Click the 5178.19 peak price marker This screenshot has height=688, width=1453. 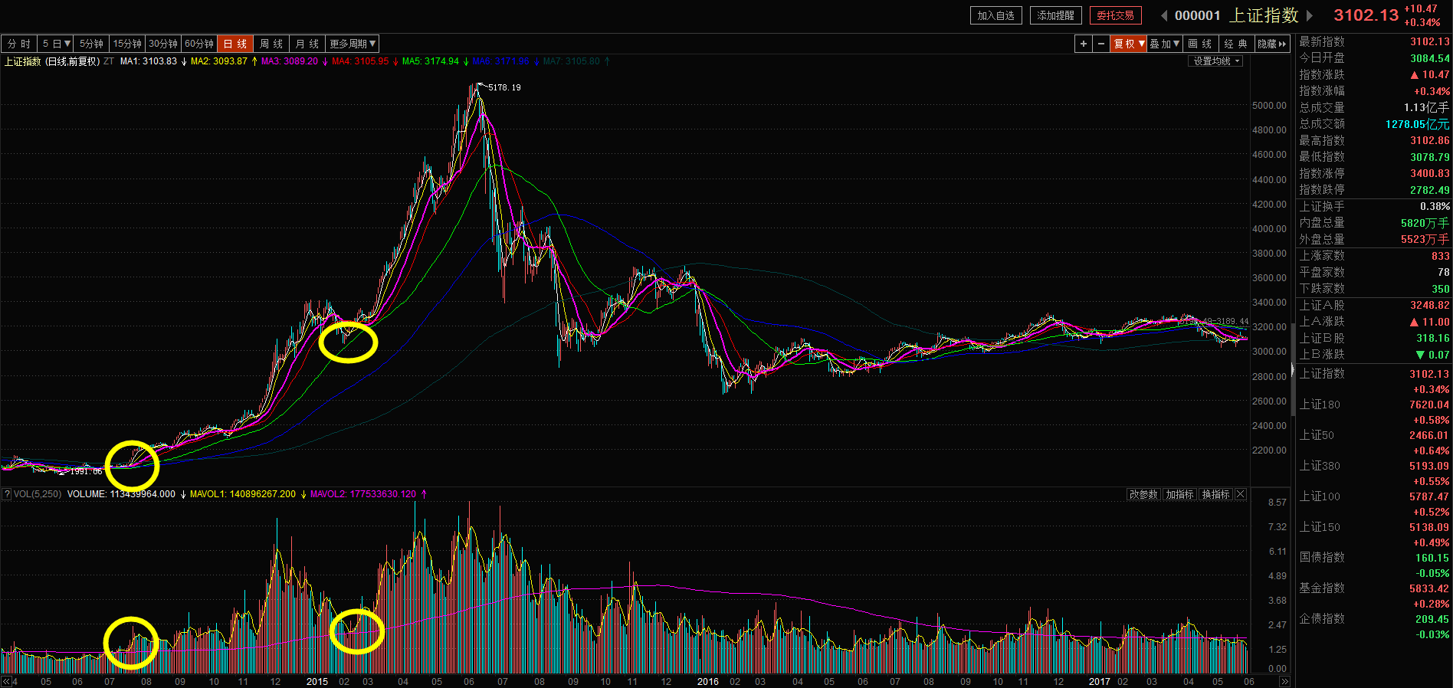pos(504,87)
